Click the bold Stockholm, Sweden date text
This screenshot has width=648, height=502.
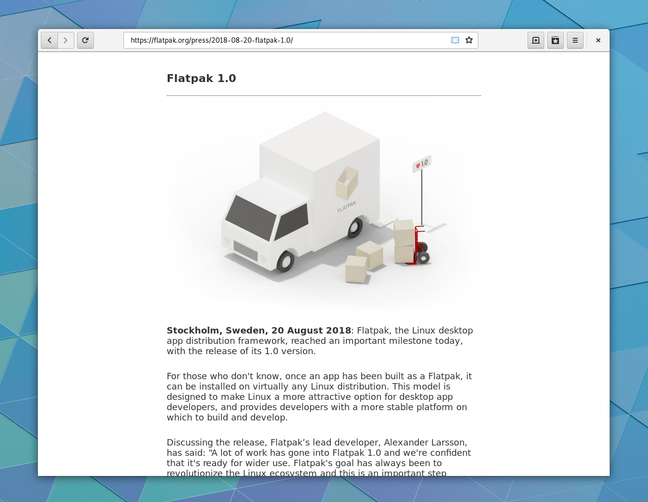[x=259, y=331]
